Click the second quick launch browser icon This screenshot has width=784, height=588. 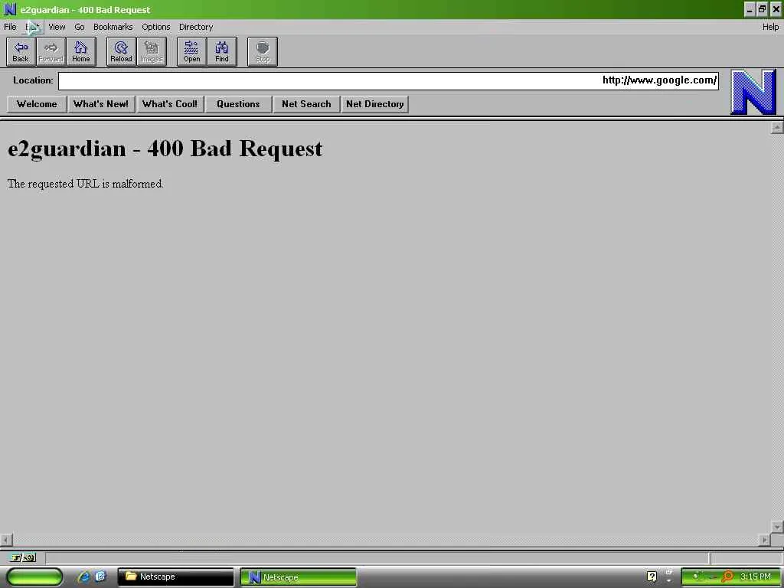100,577
